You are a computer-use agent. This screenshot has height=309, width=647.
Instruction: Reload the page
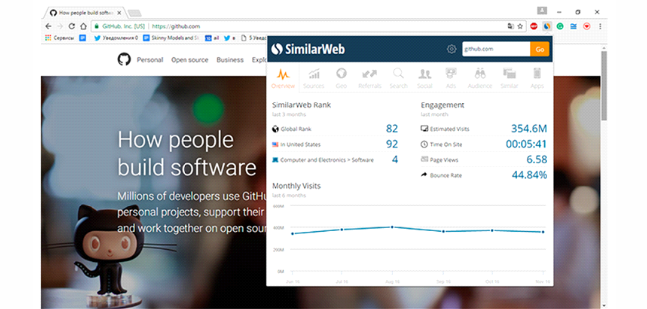click(x=72, y=26)
